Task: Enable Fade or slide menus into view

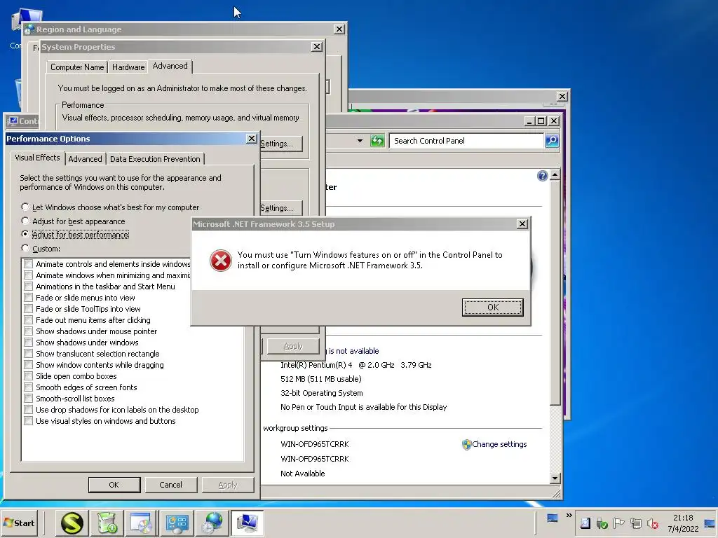Action: pyautogui.click(x=28, y=298)
